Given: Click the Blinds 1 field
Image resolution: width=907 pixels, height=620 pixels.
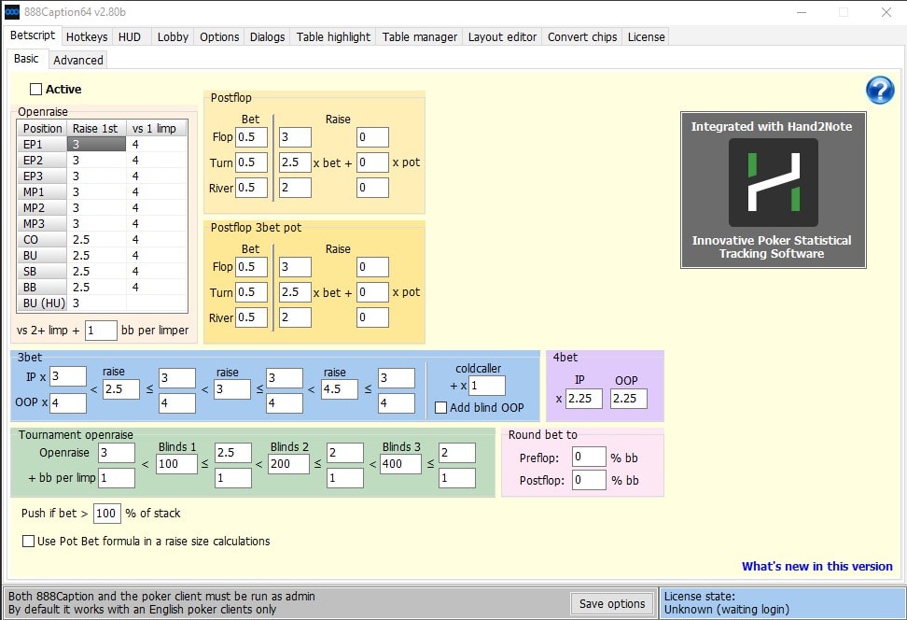Looking at the screenshot, I should pos(176,464).
